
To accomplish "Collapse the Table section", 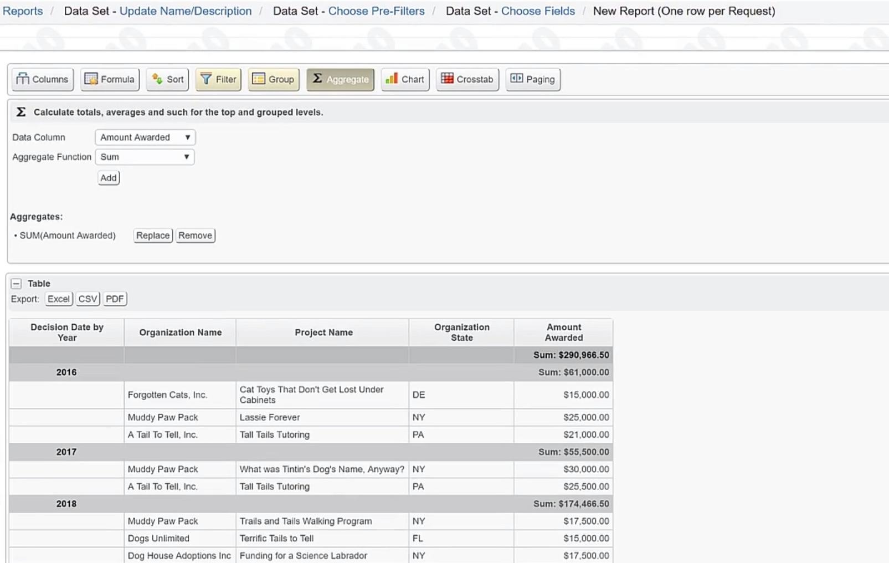I will point(16,283).
